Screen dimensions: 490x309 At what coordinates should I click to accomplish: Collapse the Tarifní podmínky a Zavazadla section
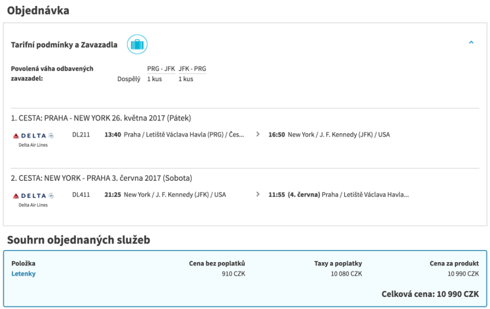click(471, 43)
